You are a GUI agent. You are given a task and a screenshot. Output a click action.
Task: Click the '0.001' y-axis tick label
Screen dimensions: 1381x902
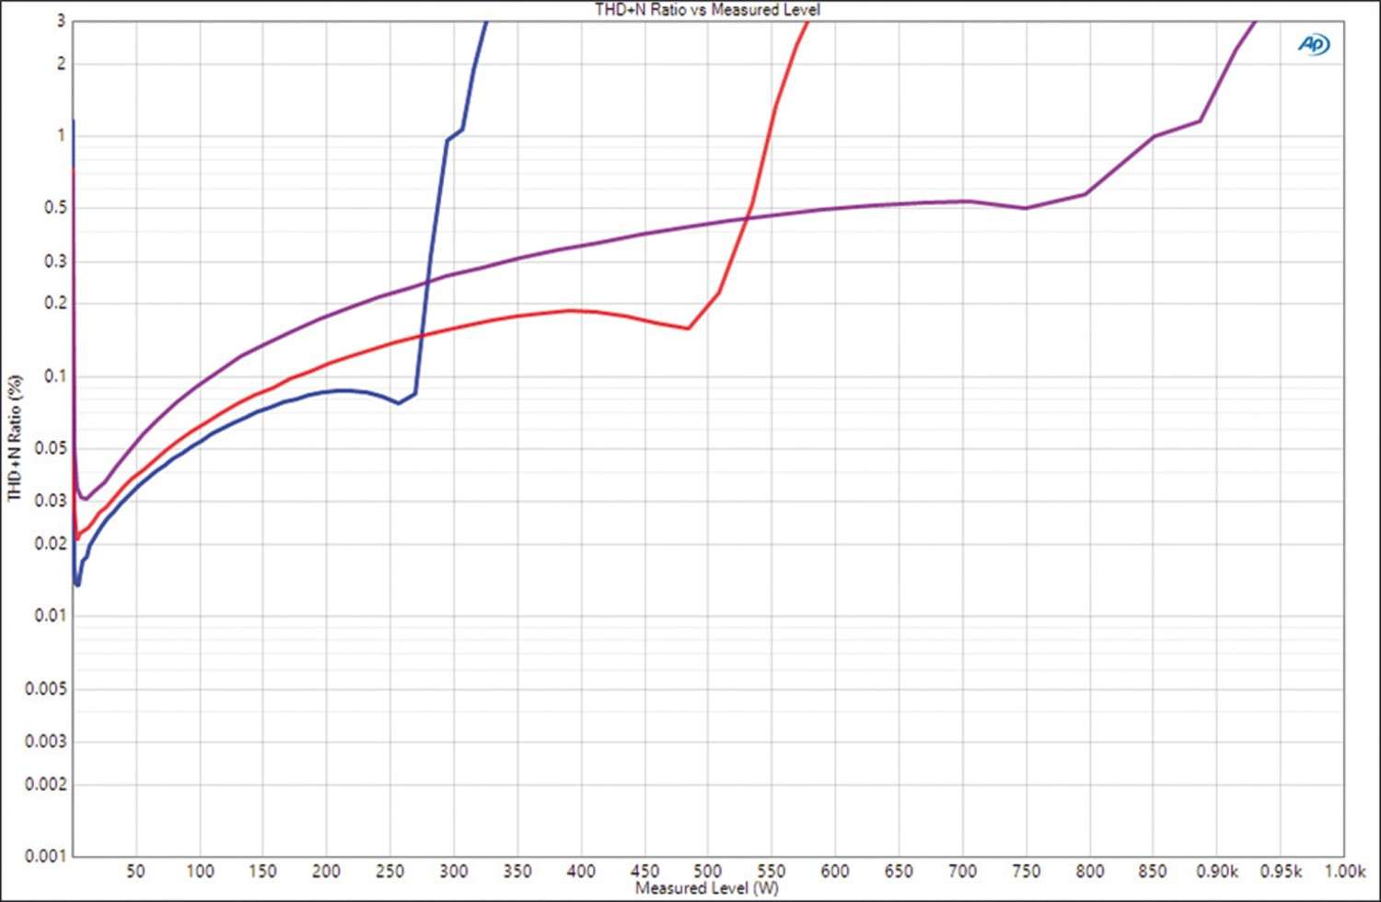pos(46,856)
